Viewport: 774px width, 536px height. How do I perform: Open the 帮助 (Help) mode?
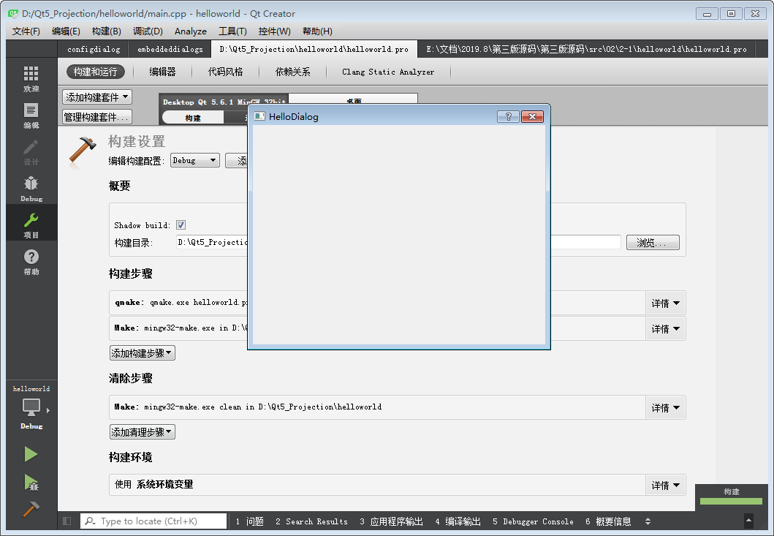(x=31, y=262)
